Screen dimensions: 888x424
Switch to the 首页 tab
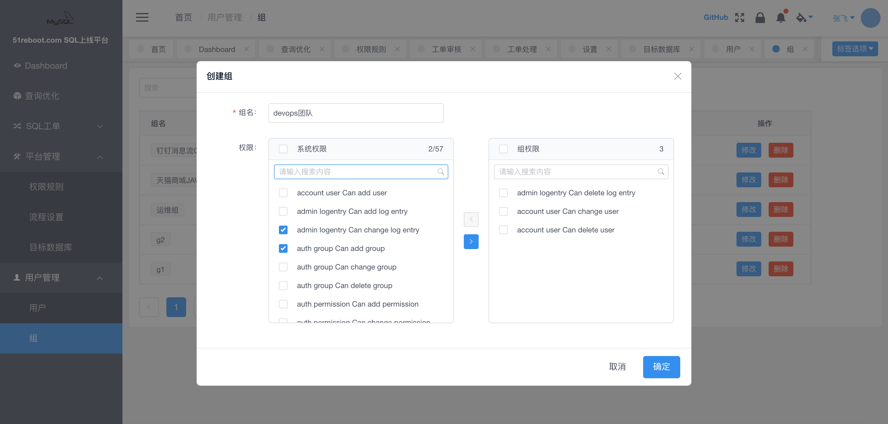tap(151, 49)
